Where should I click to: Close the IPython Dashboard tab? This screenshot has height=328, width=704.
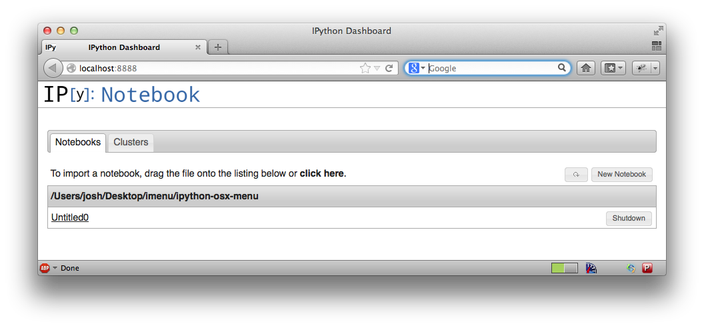(197, 47)
